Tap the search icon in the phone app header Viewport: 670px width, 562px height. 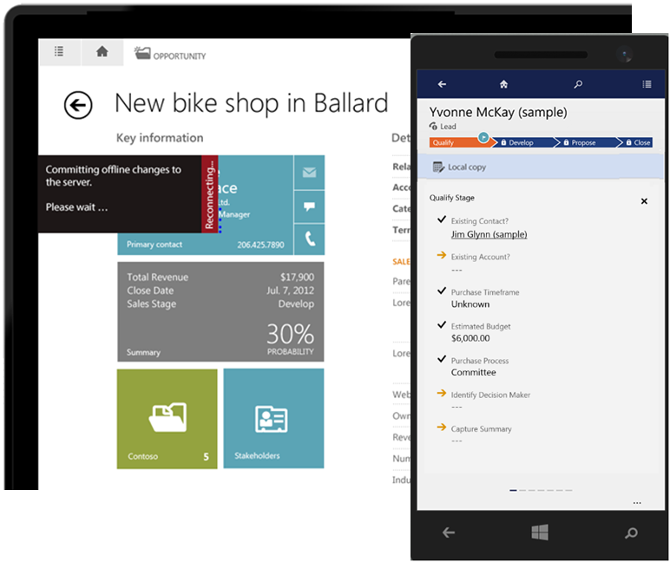[578, 85]
